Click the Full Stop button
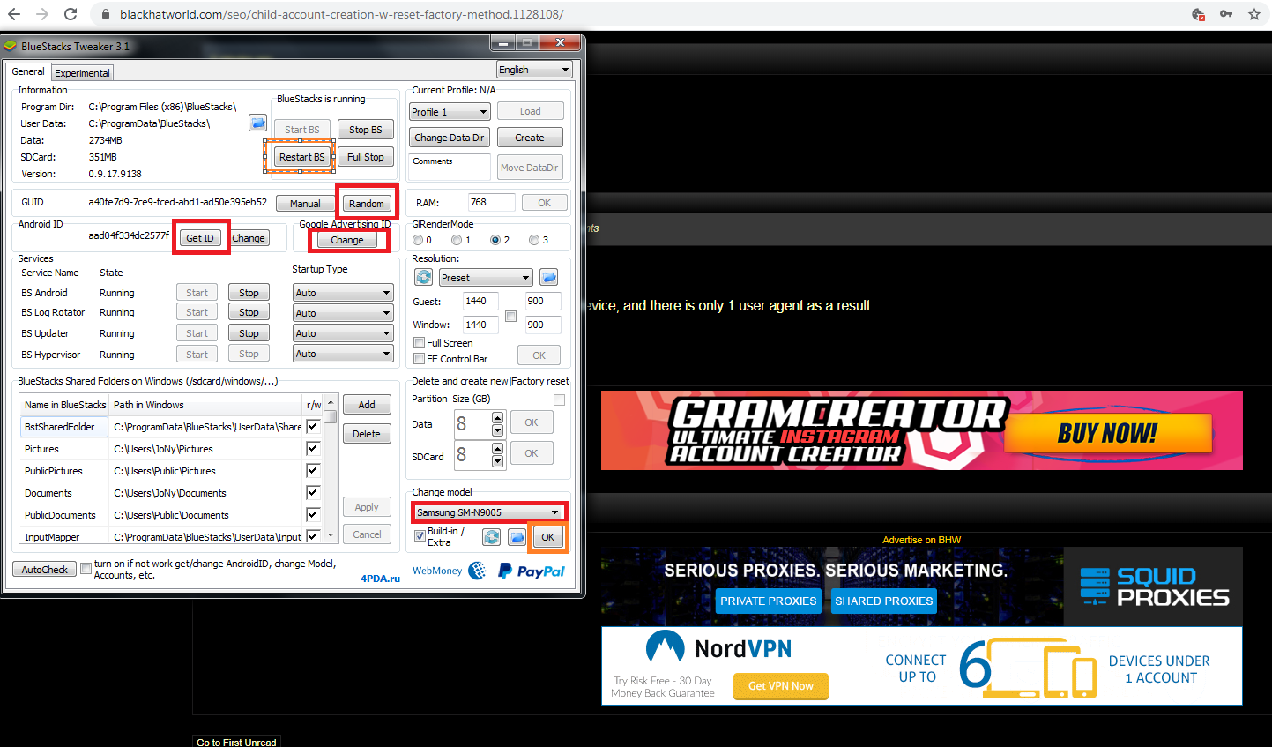Viewport: 1272px width, 747px height. [366, 157]
